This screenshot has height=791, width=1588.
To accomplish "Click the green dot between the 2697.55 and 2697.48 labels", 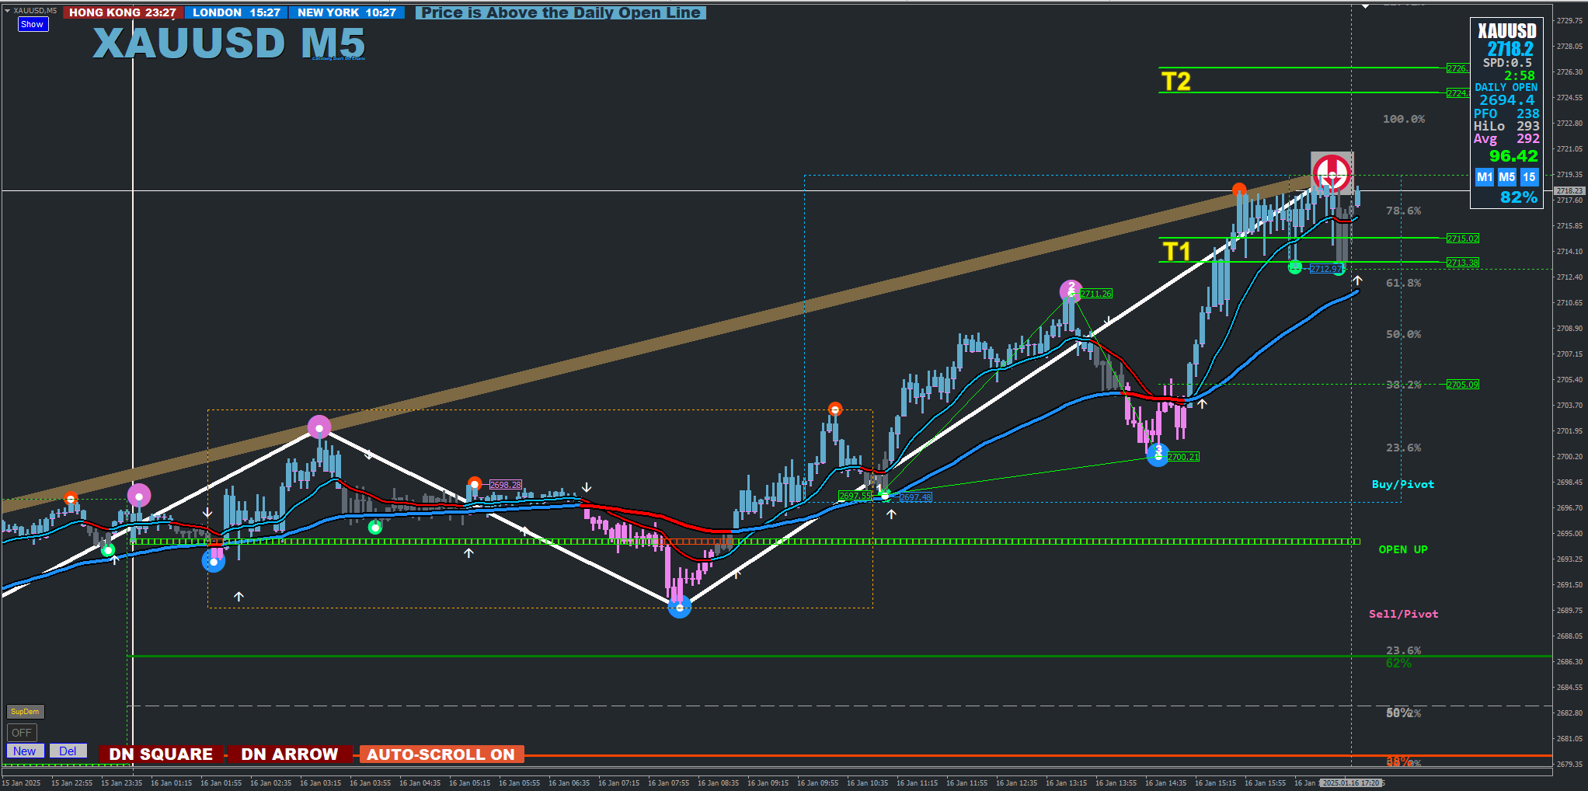I will point(885,495).
